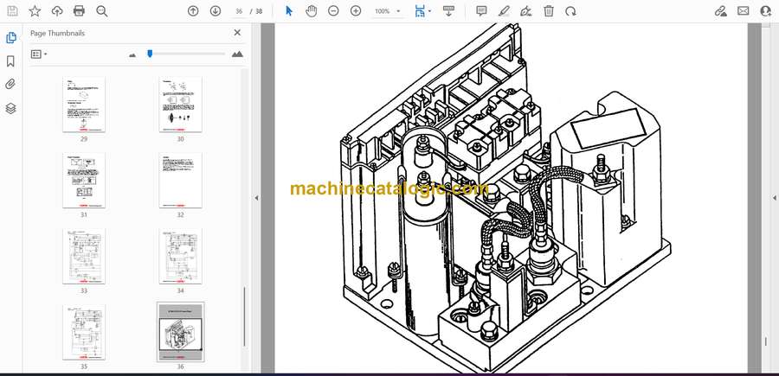The height and width of the screenshot is (376, 779).
Task: Close the Page Thumbnails panel
Action: (x=237, y=33)
